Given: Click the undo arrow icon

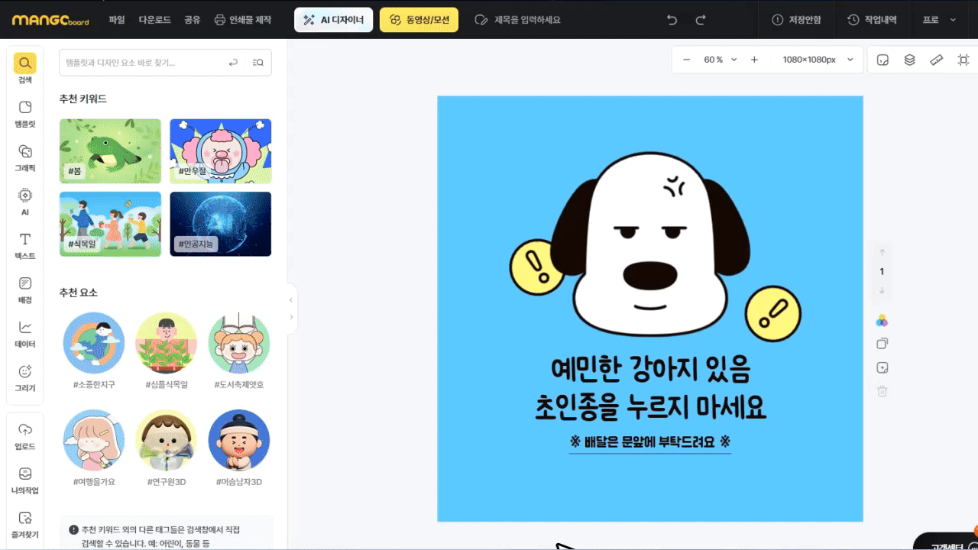Looking at the screenshot, I should pyautogui.click(x=672, y=20).
